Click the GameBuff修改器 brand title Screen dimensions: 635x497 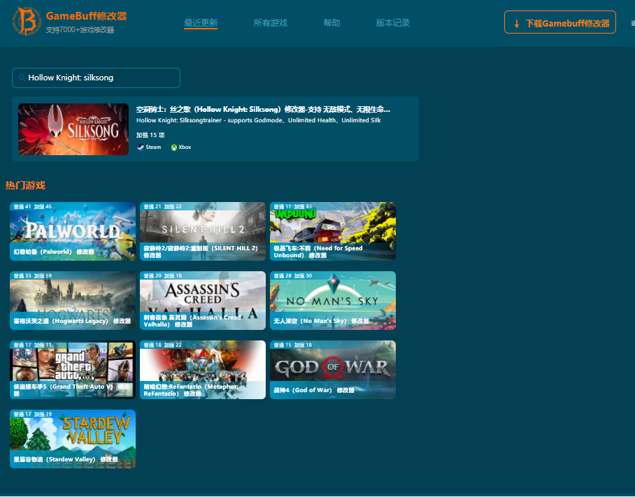coord(86,16)
